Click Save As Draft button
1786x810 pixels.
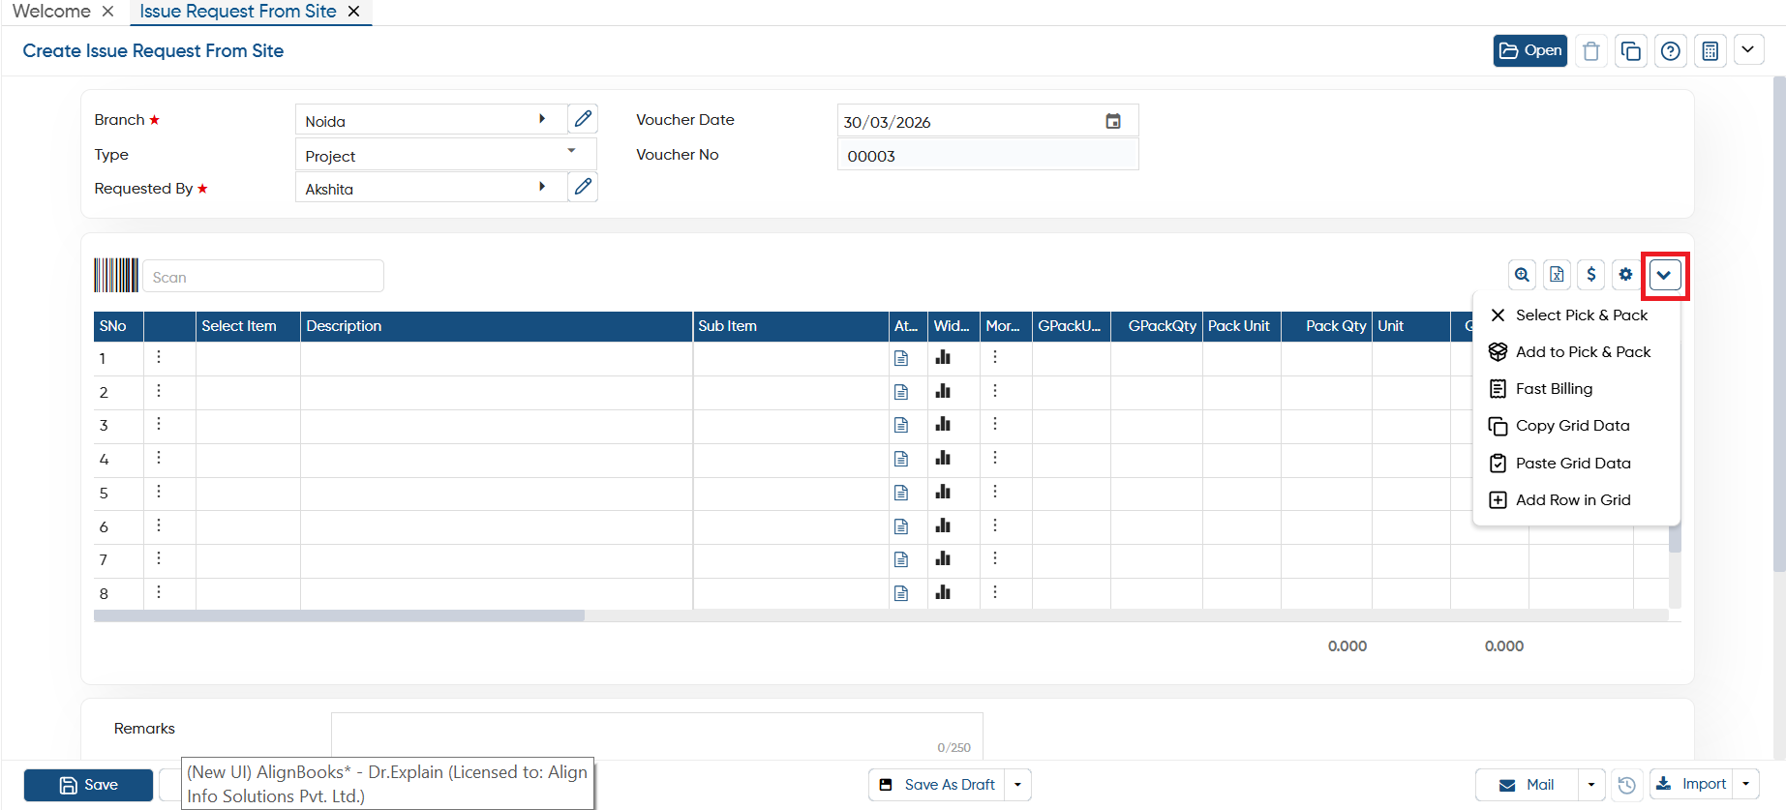937,785
